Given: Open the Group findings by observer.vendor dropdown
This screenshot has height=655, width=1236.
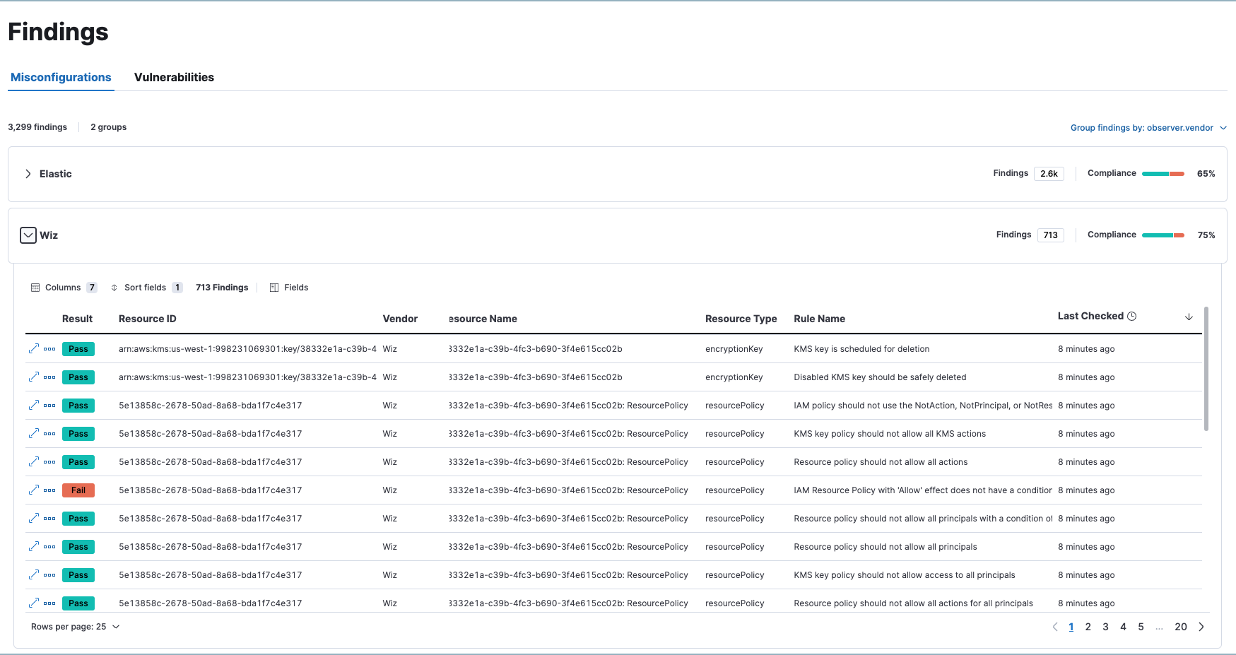Looking at the screenshot, I should click(x=1148, y=127).
